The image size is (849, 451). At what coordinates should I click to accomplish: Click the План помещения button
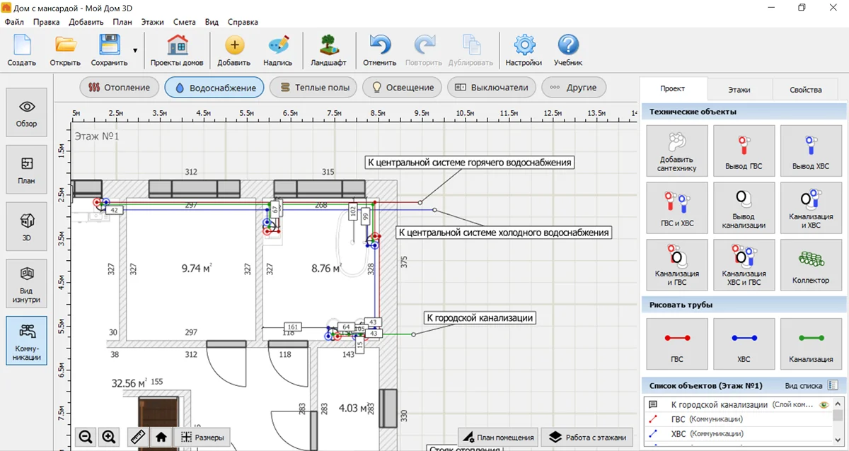(498, 438)
